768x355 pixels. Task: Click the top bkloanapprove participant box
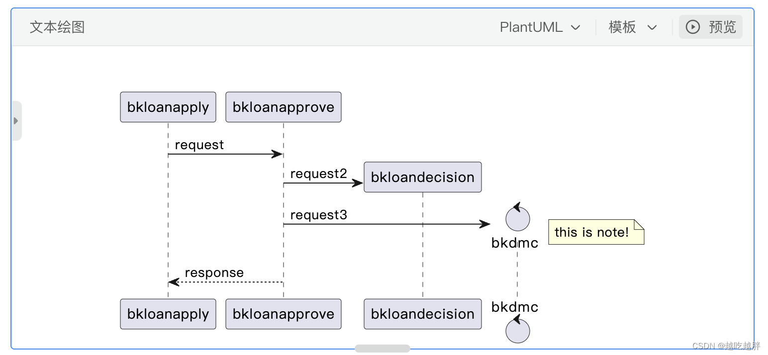[284, 107]
